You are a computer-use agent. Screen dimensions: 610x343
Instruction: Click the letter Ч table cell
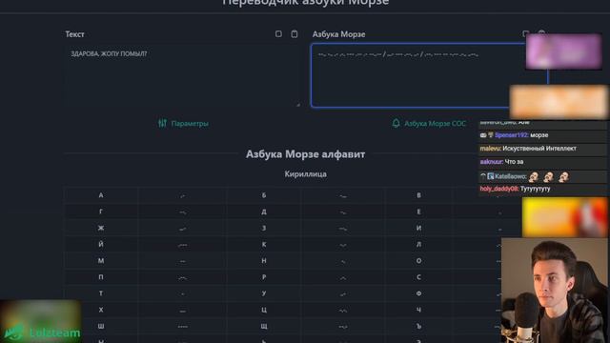(418, 310)
